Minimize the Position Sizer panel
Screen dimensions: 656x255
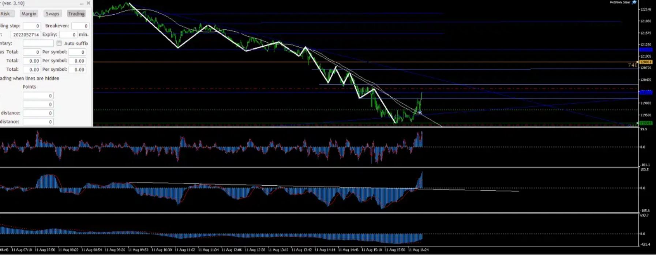pos(81,3)
